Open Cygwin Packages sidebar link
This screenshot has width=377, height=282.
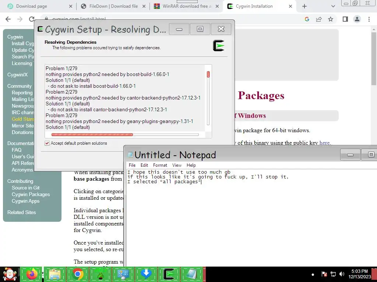tap(31, 195)
